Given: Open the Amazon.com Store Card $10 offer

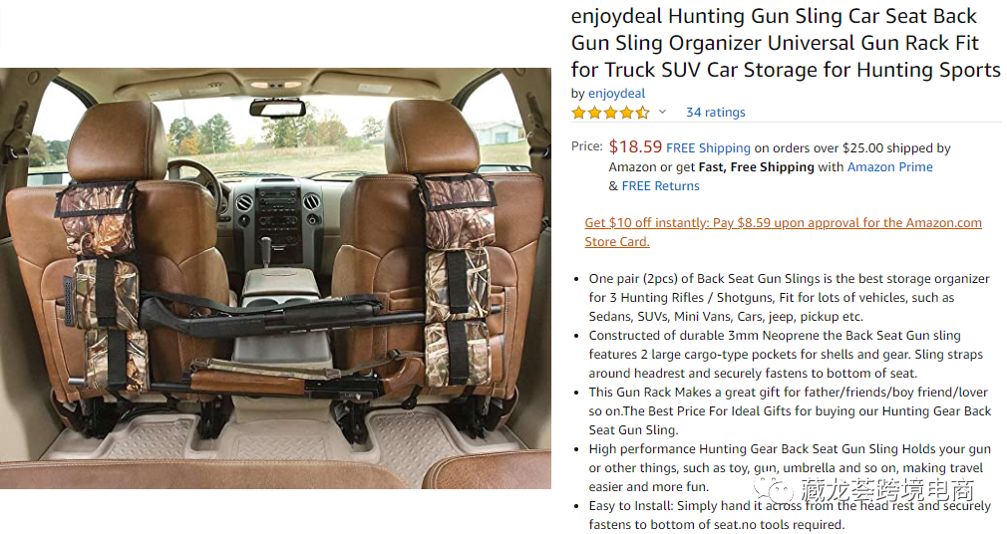Looking at the screenshot, I should [x=783, y=232].
